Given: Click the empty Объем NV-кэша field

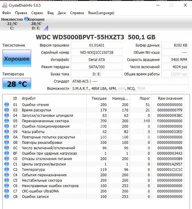Looking at the screenshot, I should click(x=175, y=52).
